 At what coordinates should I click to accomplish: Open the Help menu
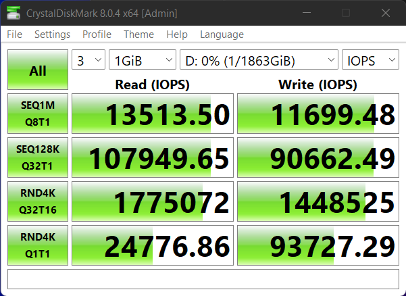[x=176, y=34]
